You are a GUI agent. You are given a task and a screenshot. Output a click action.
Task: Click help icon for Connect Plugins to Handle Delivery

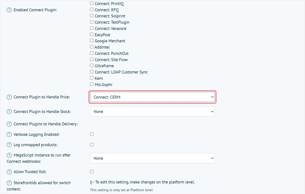coord(9,124)
